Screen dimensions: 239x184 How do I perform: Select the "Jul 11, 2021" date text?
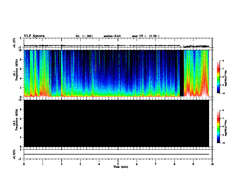pos(84,36)
